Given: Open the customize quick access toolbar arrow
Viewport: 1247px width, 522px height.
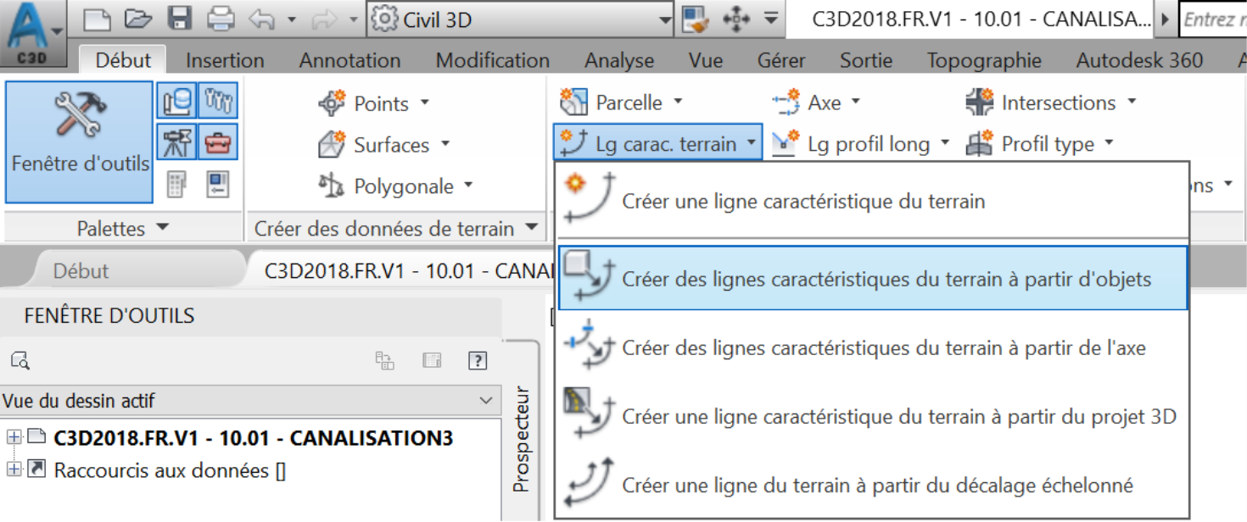Looking at the screenshot, I should pos(771,19).
